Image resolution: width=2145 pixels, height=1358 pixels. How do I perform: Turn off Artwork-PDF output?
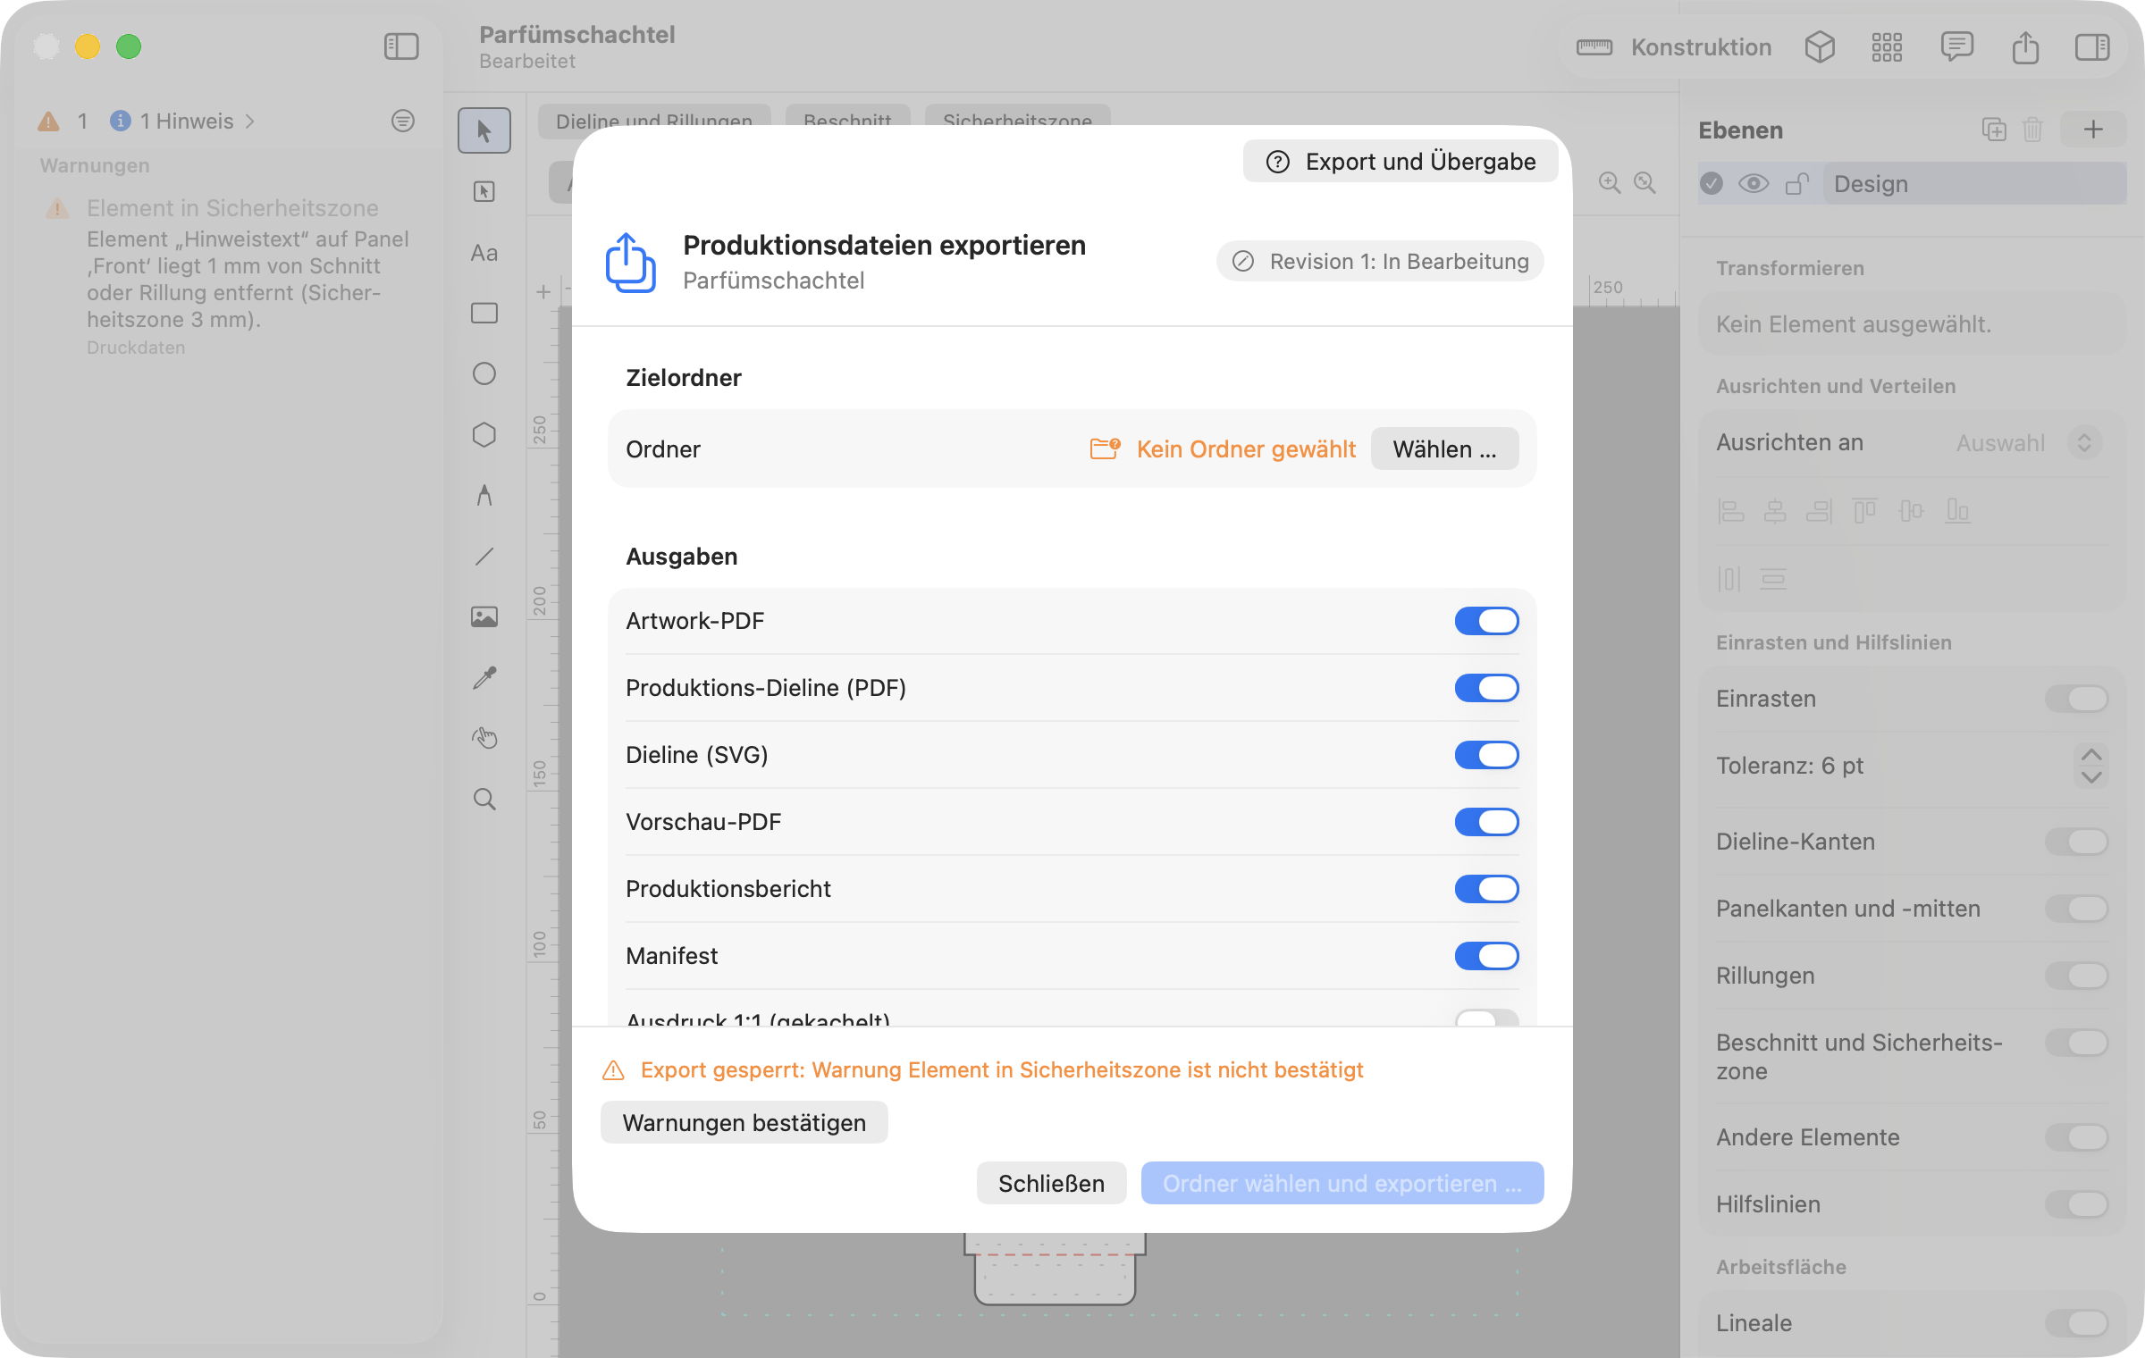point(1486,621)
